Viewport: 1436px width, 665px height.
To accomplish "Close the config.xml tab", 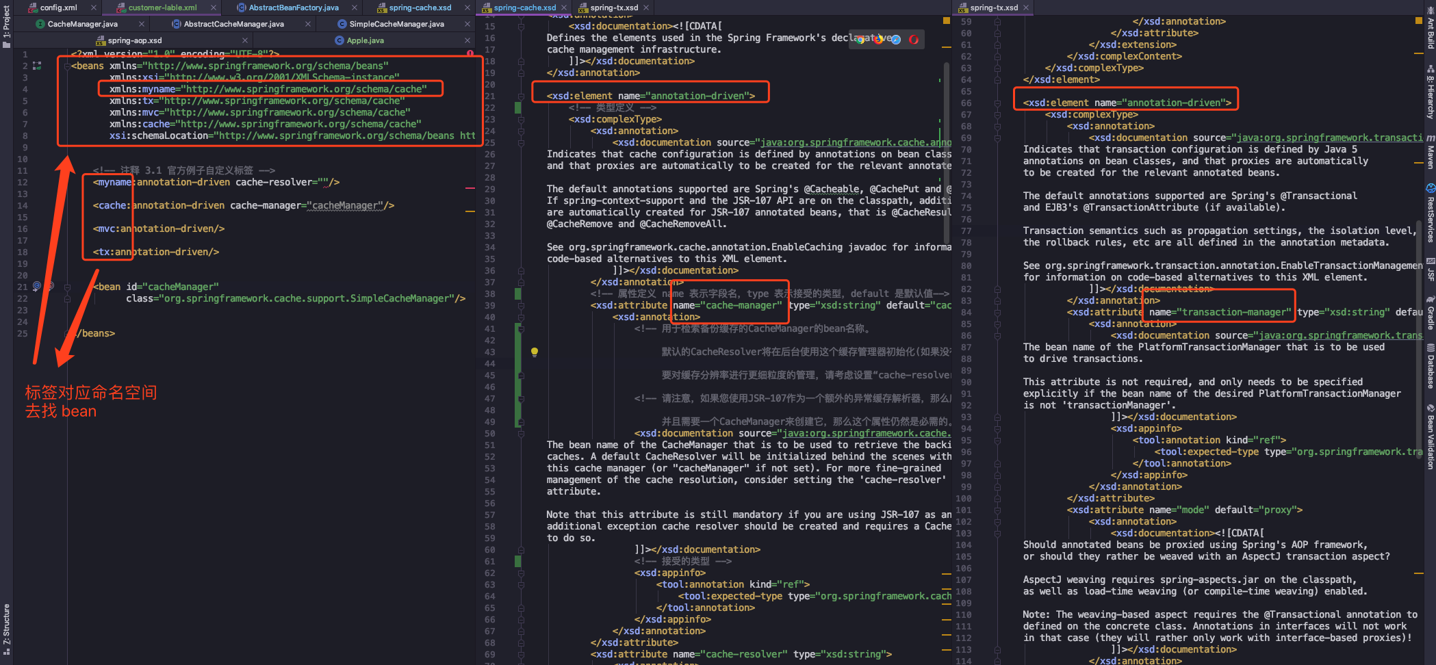I will pyautogui.click(x=93, y=8).
